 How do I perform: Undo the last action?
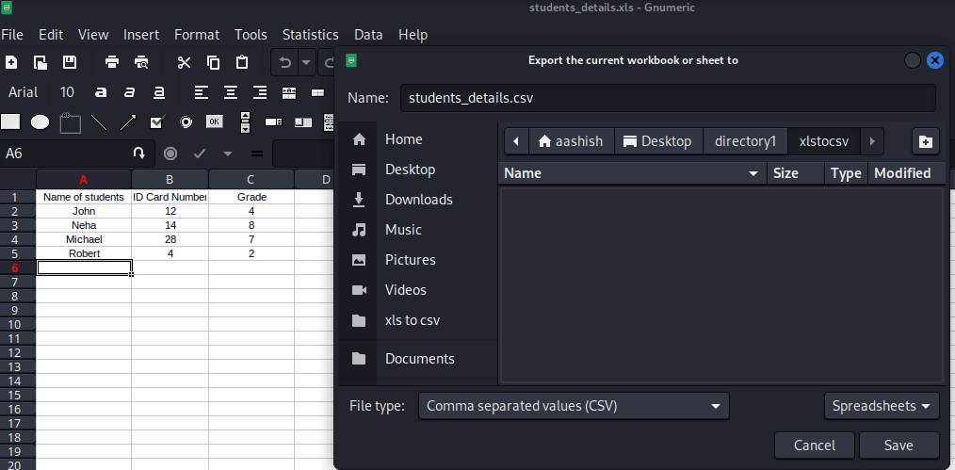coord(284,62)
